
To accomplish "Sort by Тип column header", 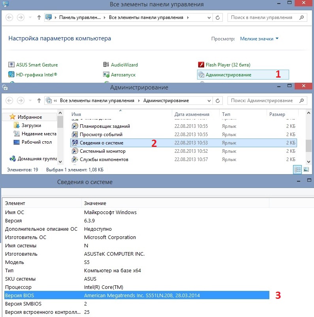I will click(243, 114).
